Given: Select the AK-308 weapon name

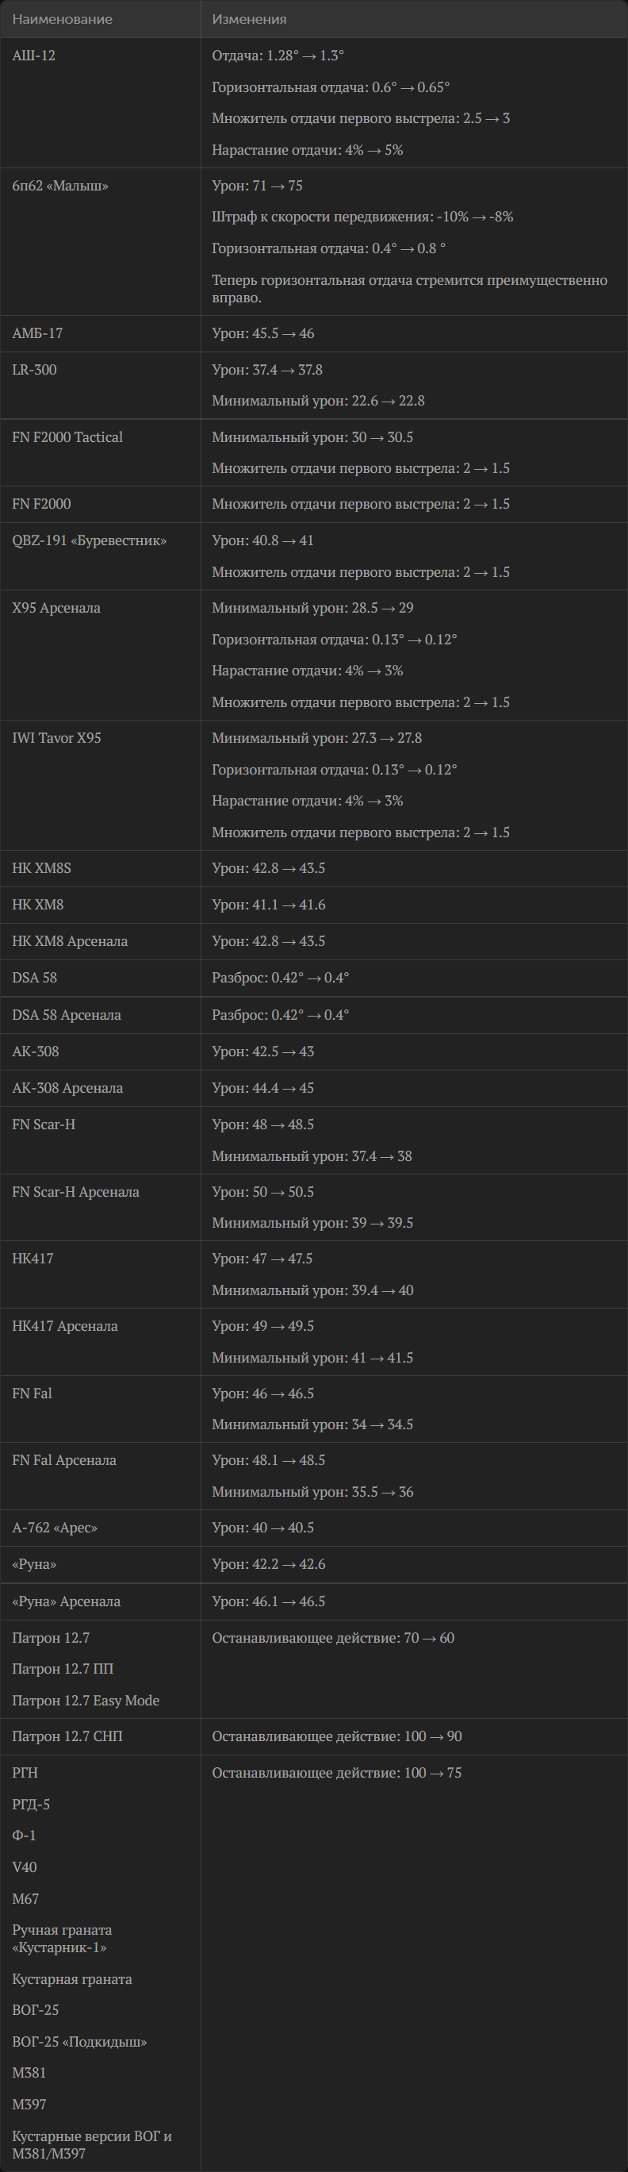Looking at the screenshot, I should coord(36,1051).
